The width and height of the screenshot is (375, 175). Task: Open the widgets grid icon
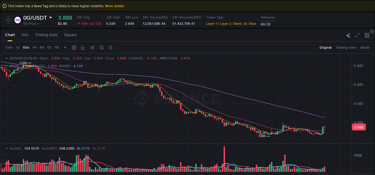(367, 35)
